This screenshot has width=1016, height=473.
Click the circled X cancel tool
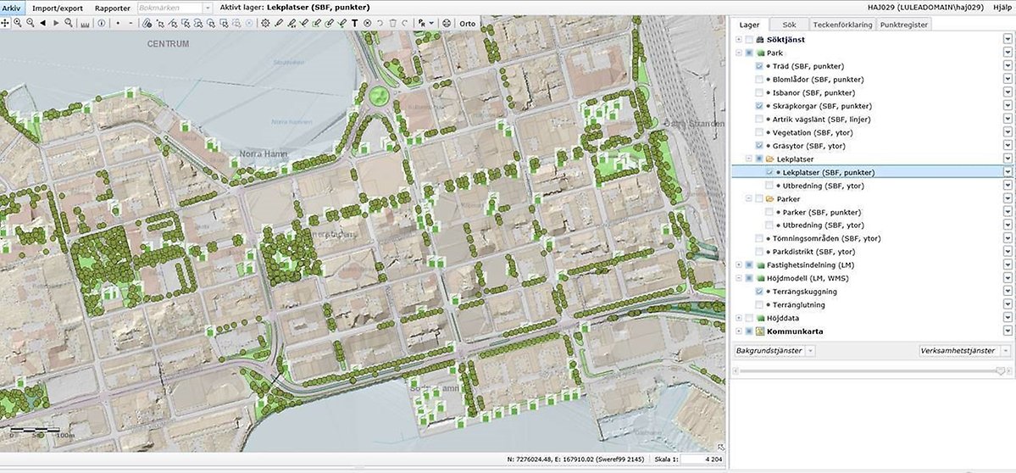368,24
